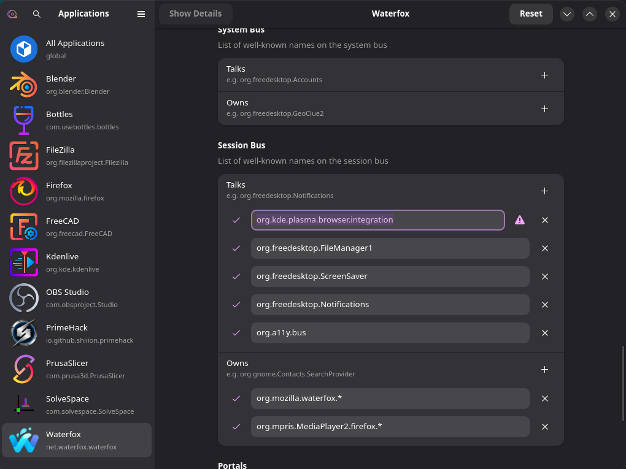The image size is (626, 469).
Task: Select Kdenlive in the application list
Action: coord(77,262)
